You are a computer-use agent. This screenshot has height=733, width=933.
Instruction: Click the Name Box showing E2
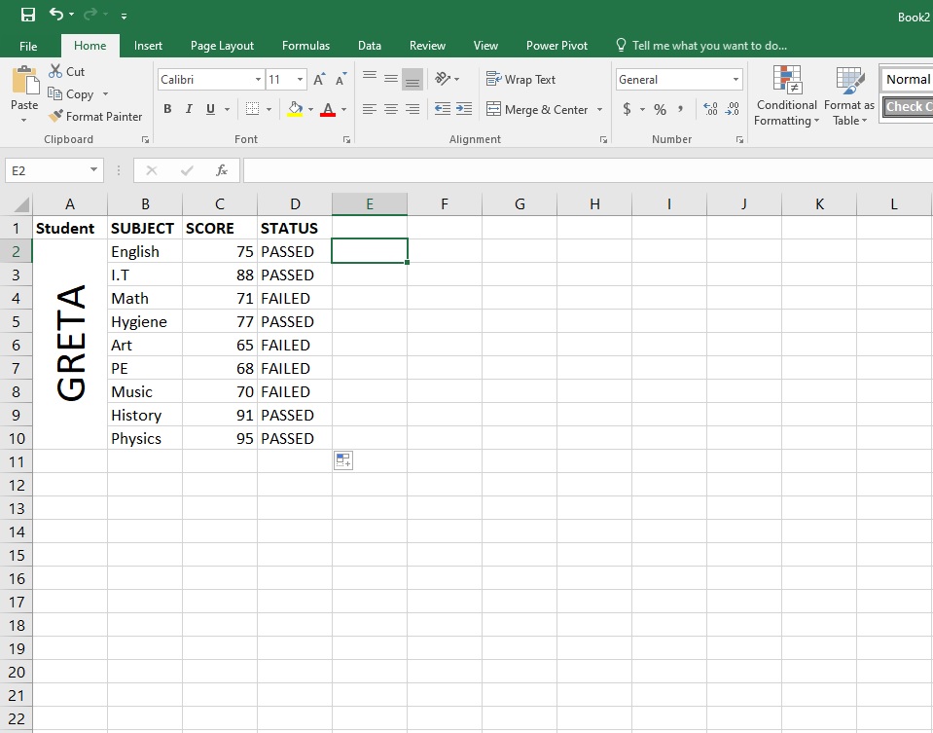47,169
